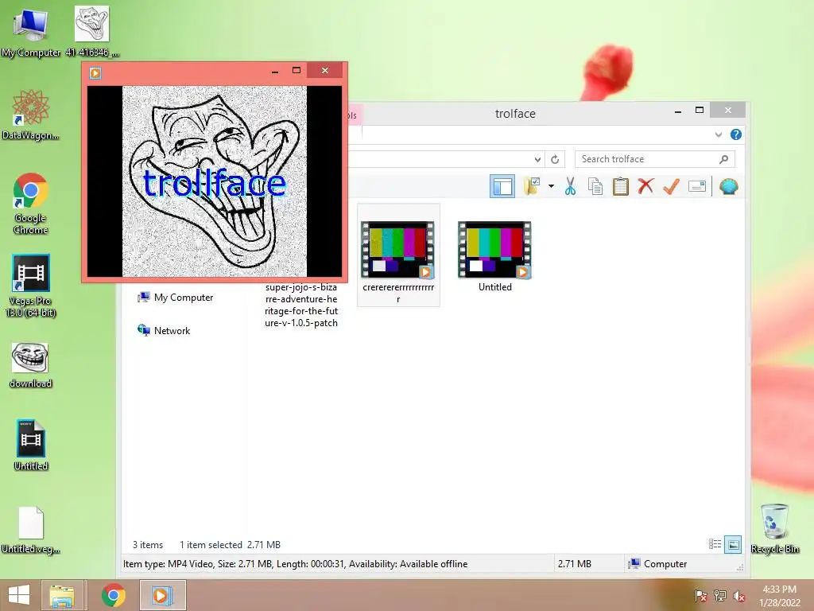Open Network in navigation pane
Viewport: 814px width, 611px height.
(x=164, y=330)
